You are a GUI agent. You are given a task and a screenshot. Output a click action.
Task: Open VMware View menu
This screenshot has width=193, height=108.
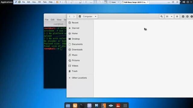[34, 2]
